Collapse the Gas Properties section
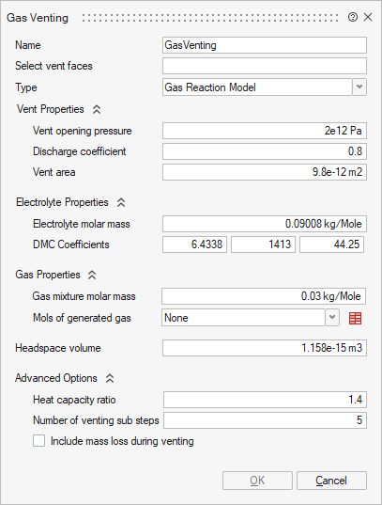382x505 pixels. coord(92,275)
